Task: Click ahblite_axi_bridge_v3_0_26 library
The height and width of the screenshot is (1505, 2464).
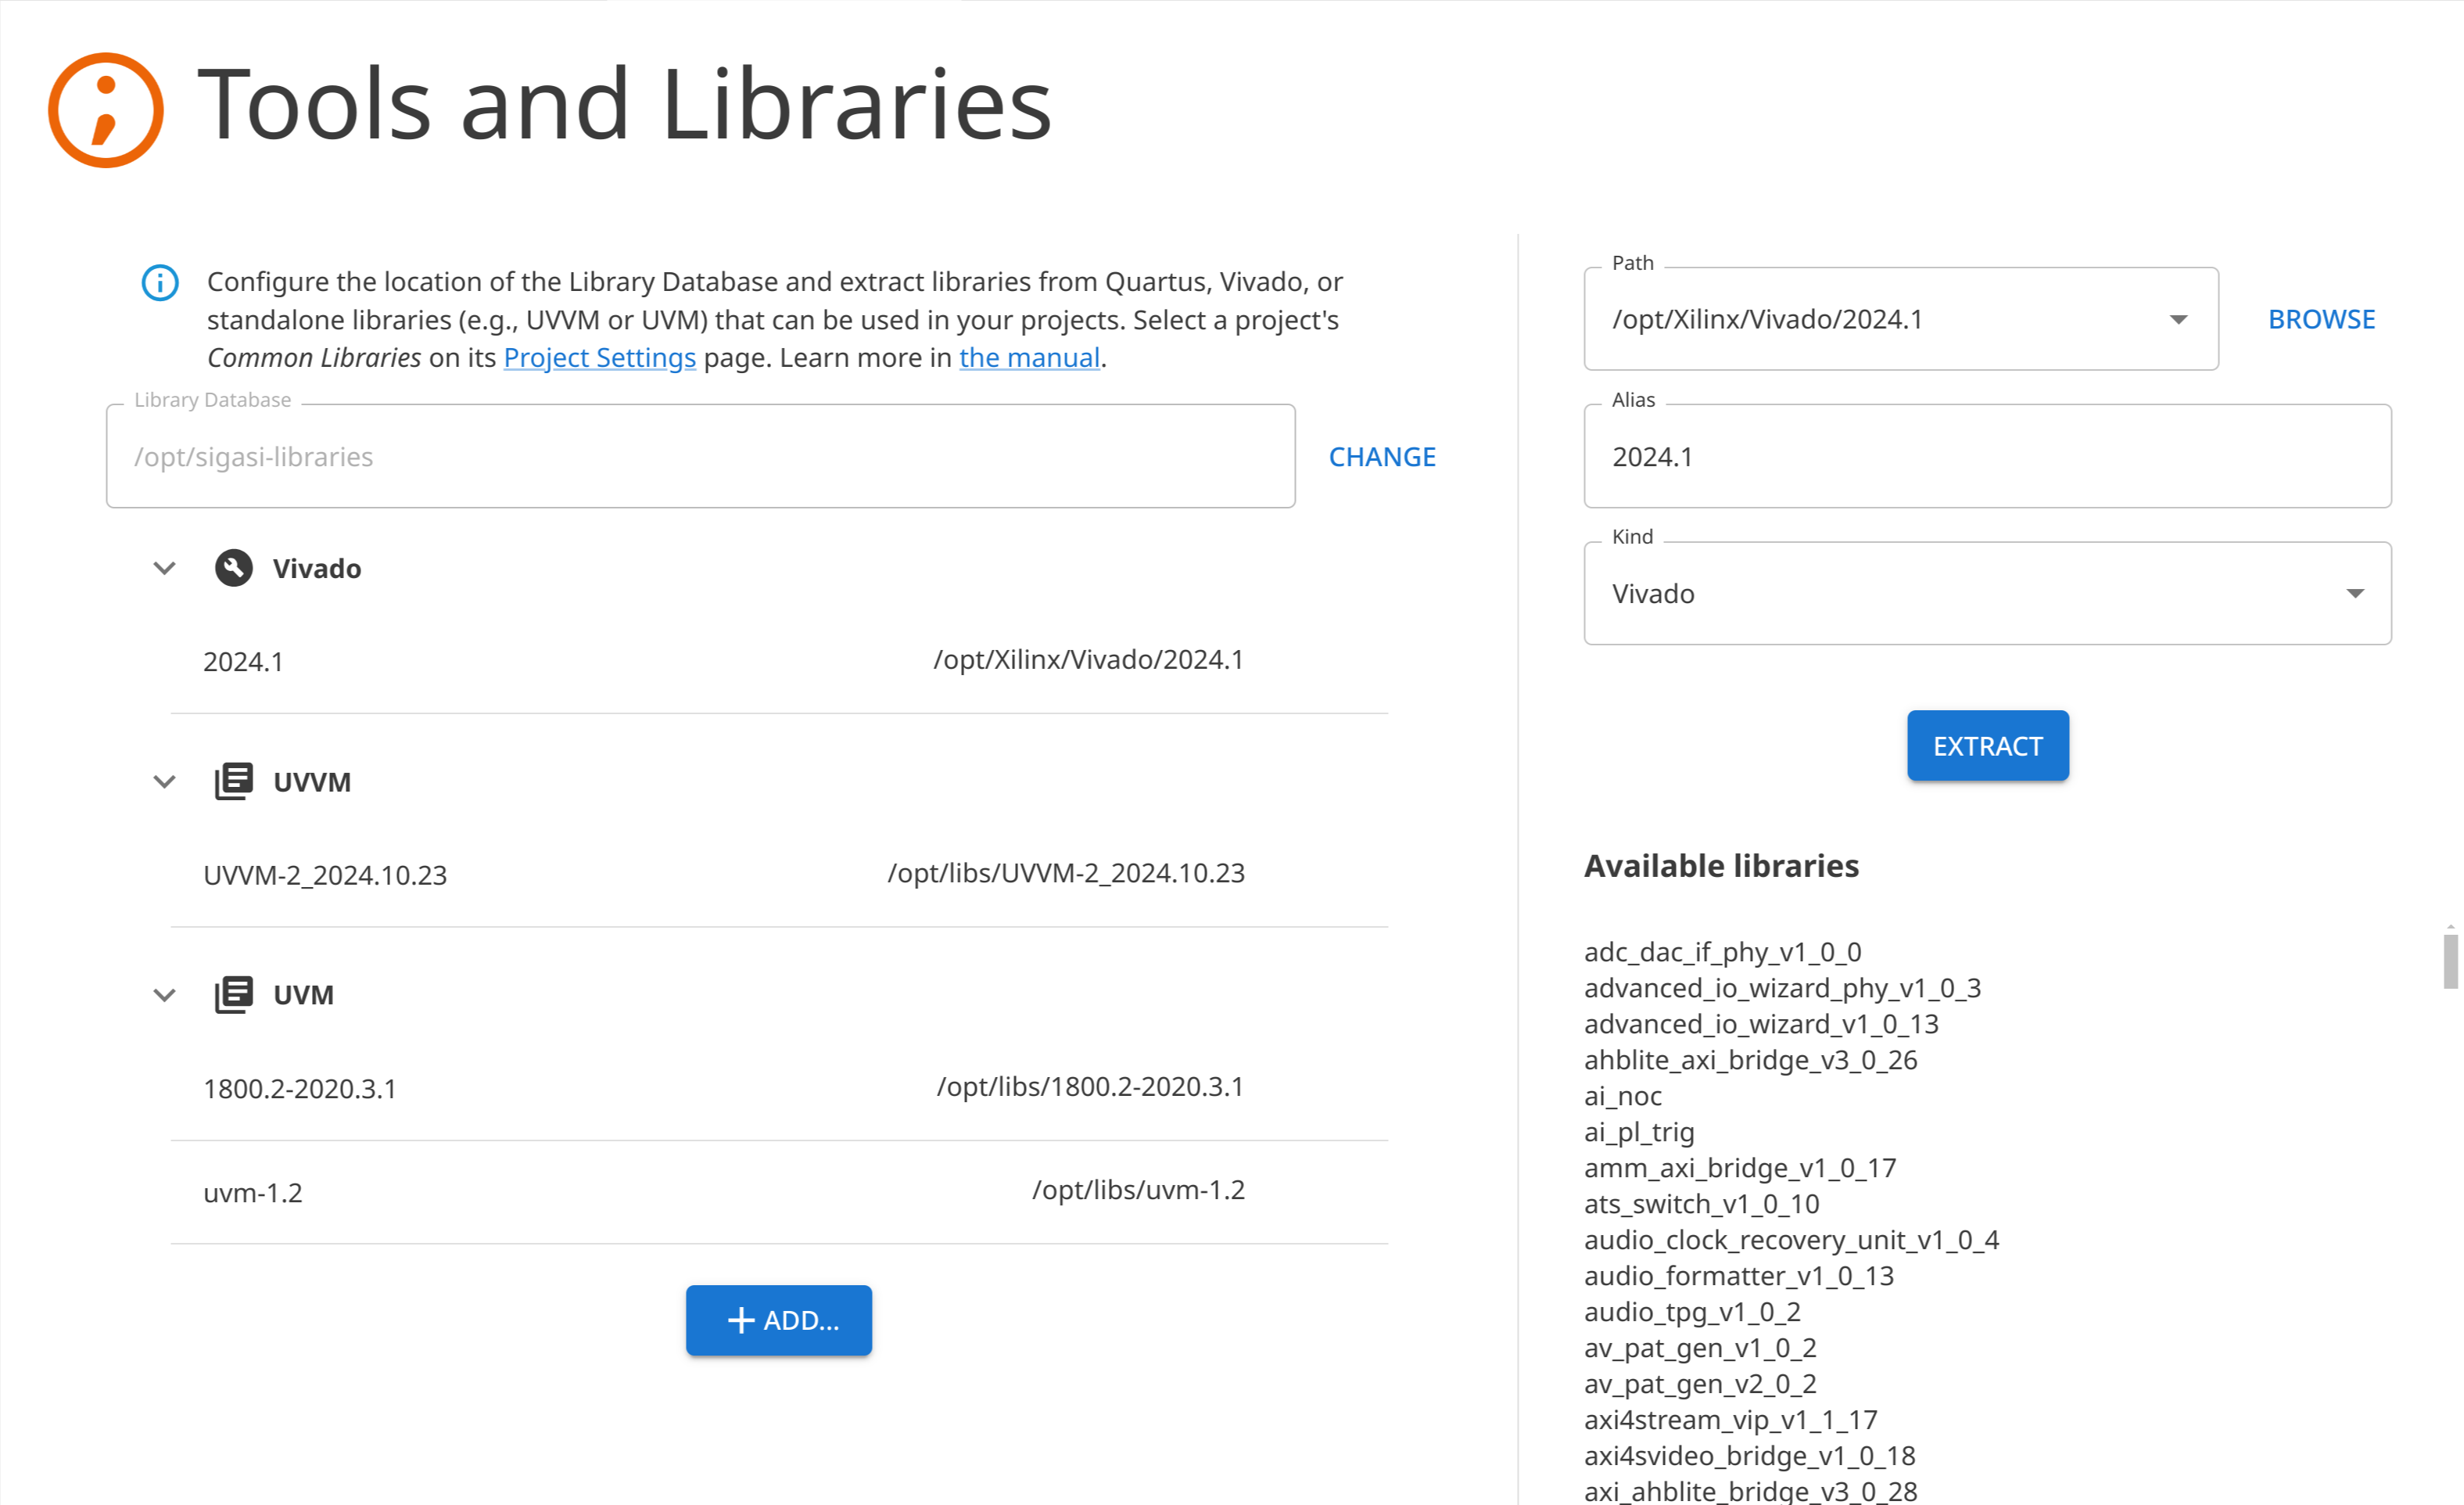Action: 1750,1060
